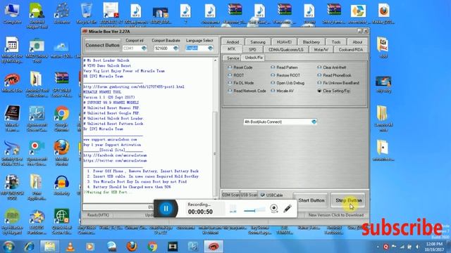Viewport: 451px width, 253px height.
Task: Click the COM Scan button
Action: [x=230, y=195]
